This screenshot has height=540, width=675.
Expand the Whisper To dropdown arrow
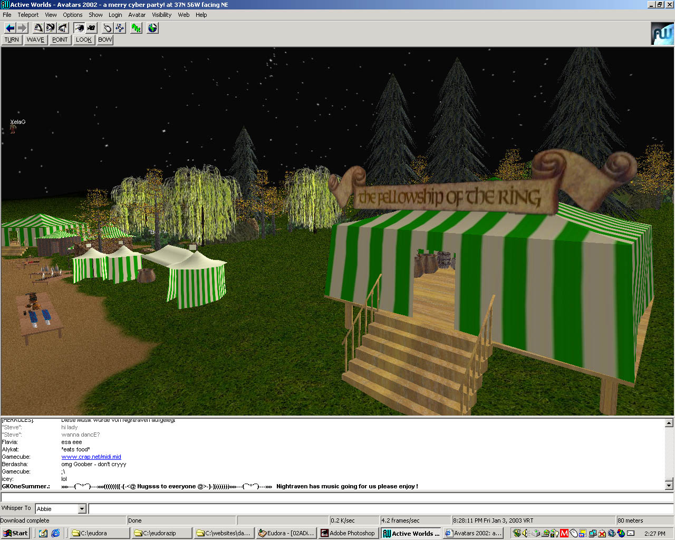[x=82, y=509]
